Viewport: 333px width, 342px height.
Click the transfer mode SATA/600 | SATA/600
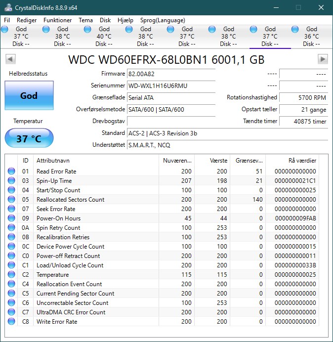[171, 109]
